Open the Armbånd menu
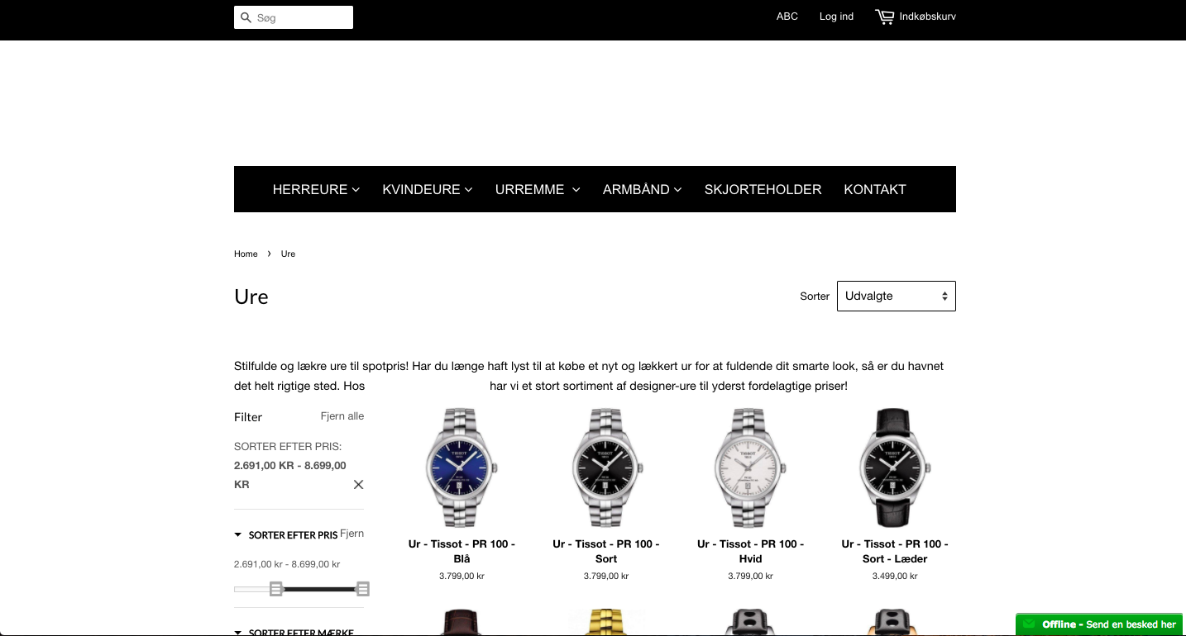1186x636 pixels. (x=642, y=189)
